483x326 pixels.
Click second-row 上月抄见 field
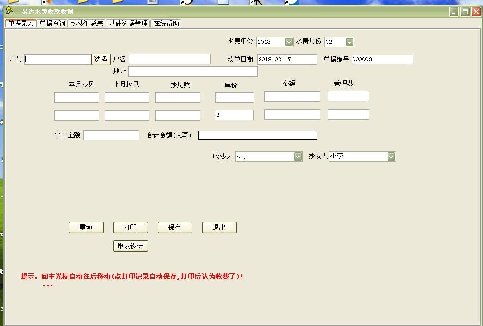(x=127, y=115)
